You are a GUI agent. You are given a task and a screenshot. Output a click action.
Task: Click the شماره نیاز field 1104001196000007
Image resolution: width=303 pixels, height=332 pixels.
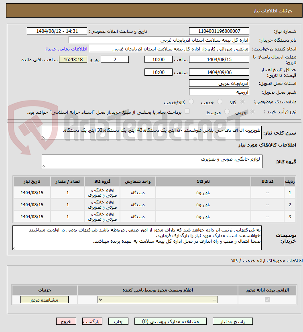pyautogui.click(x=219, y=31)
